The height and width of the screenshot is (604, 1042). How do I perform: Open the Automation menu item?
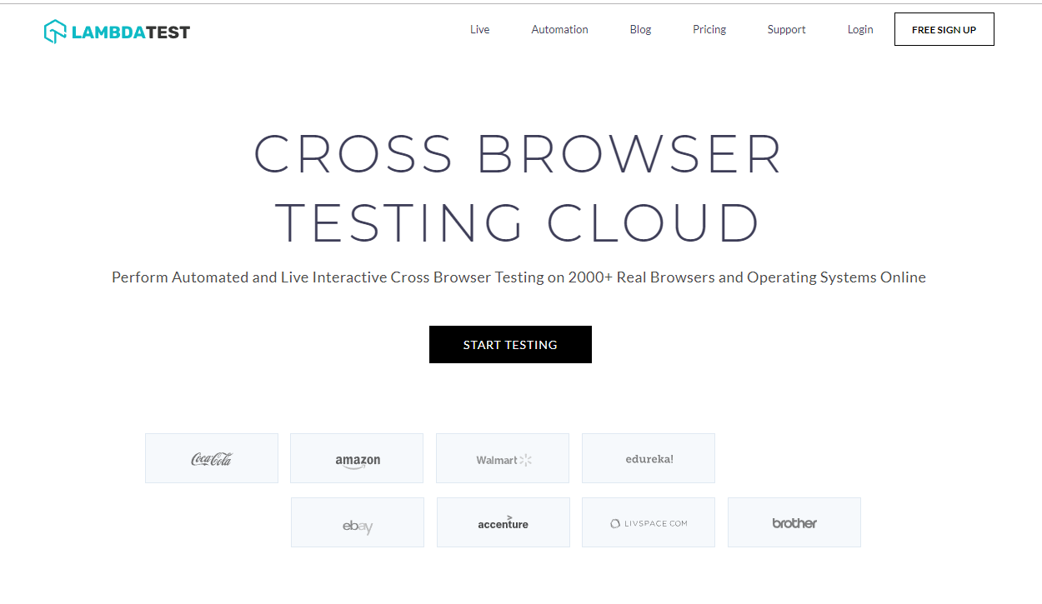point(559,29)
